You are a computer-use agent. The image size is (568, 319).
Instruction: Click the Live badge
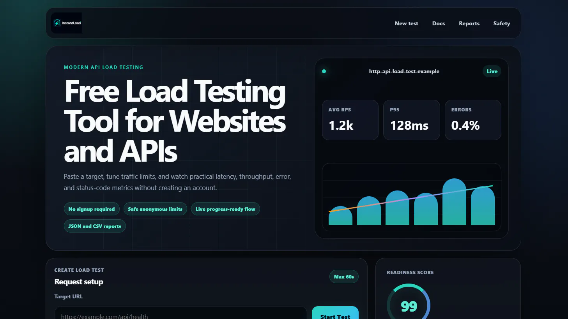[x=492, y=71]
